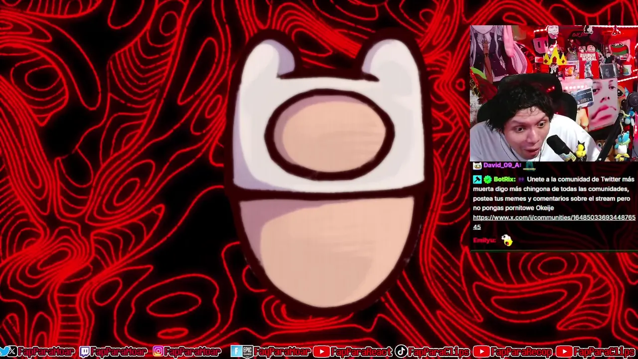Click the FapParaRecop channel text
This screenshot has width=638, height=359.
click(x=522, y=352)
